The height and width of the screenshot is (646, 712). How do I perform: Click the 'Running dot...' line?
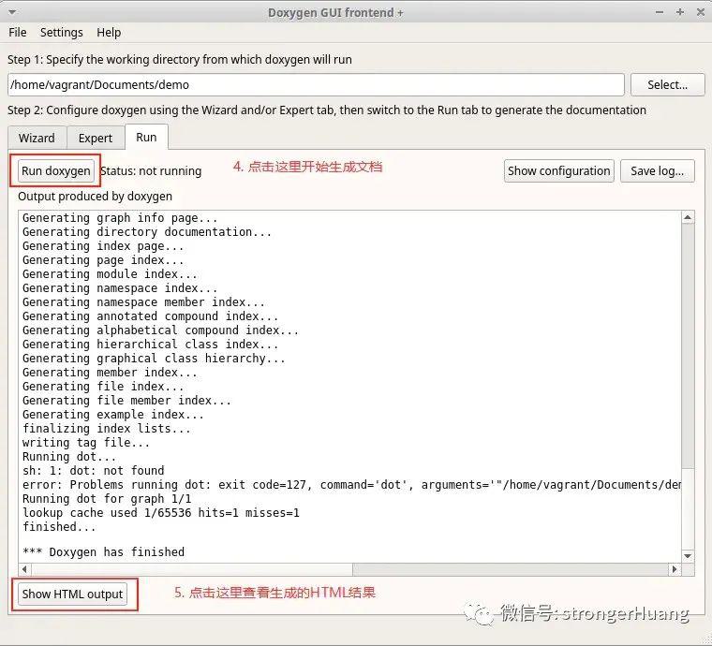(x=69, y=456)
